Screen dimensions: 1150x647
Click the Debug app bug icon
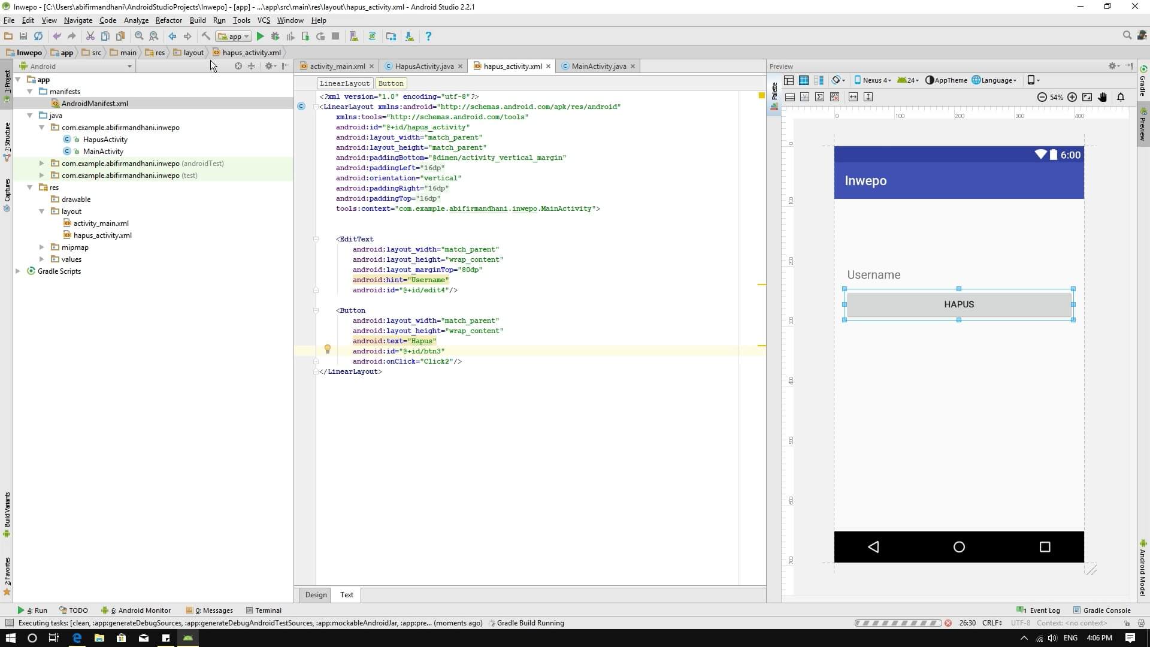click(275, 37)
